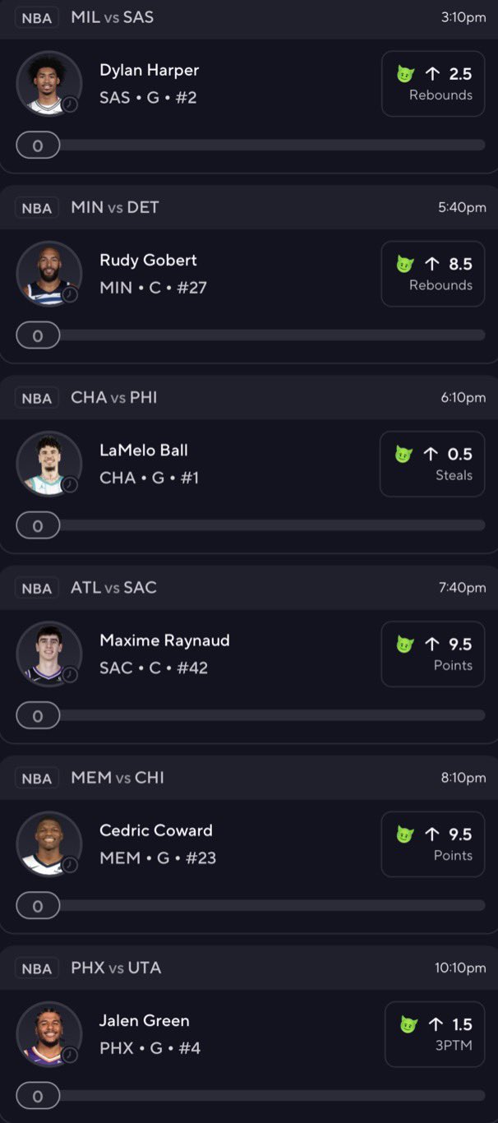This screenshot has height=1123, width=498.
Task: Select the 2.5 Rebounds pick box for Dylan Harper
Action: tap(432, 84)
